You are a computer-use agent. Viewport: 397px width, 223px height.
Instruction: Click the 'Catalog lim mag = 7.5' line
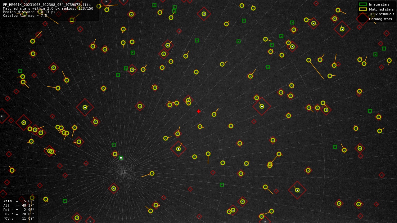click(x=25, y=16)
